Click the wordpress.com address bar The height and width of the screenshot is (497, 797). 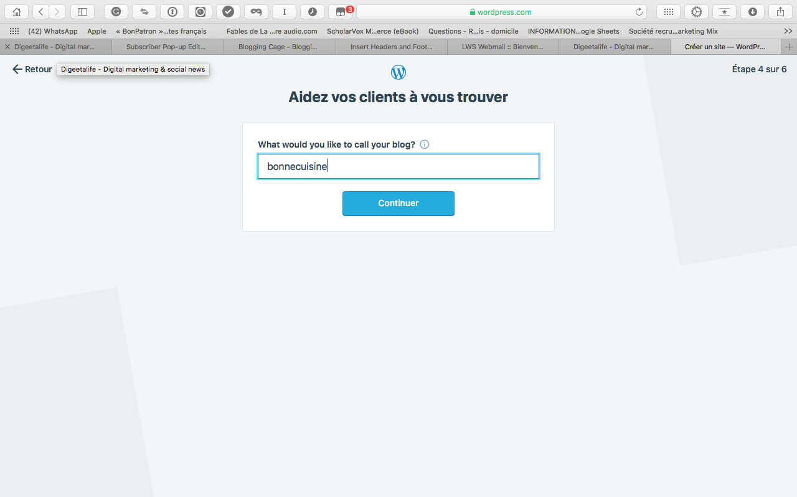501,12
